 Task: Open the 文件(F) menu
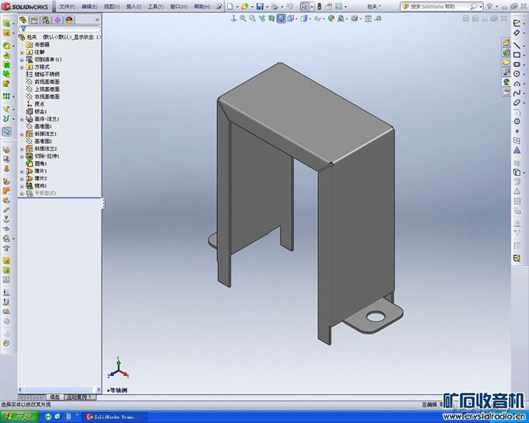coord(68,6)
